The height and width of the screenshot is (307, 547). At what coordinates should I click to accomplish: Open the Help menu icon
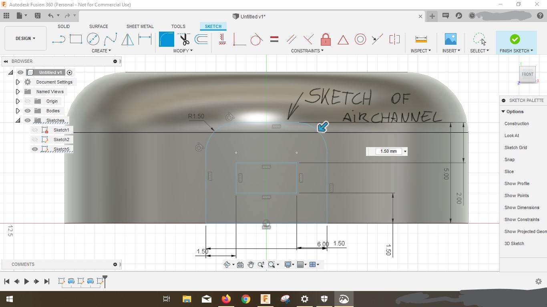(540, 16)
